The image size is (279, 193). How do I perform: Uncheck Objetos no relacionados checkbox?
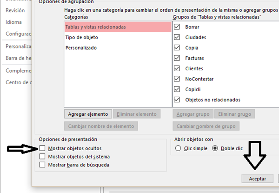[177, 100]
